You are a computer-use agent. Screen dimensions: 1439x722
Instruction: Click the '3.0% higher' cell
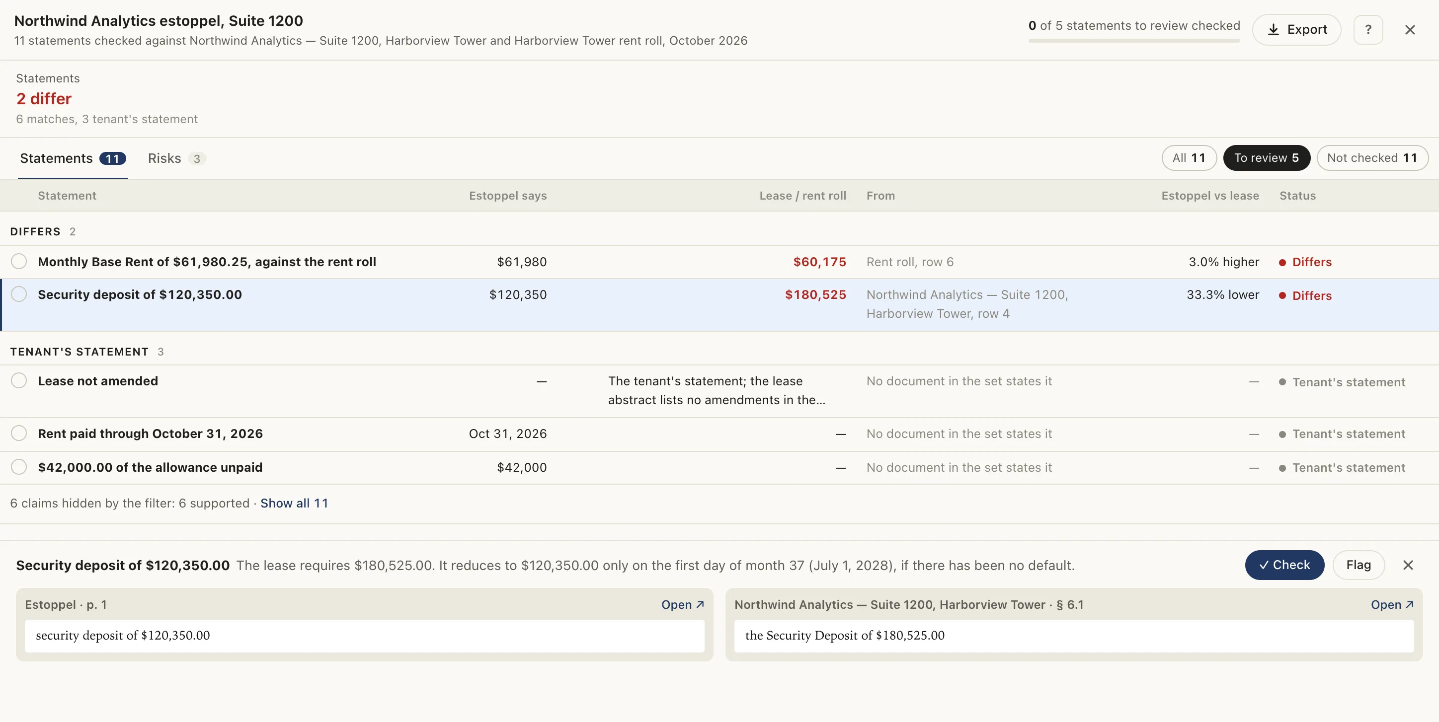(x=1223, y=262)
